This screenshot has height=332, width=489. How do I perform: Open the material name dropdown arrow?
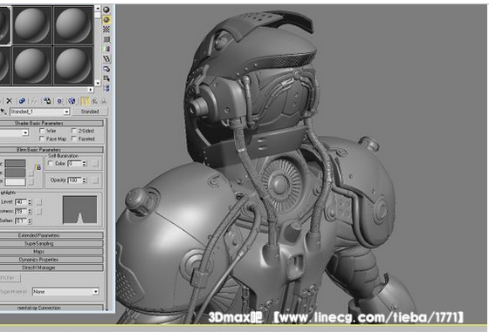click(x=66, y=112)
